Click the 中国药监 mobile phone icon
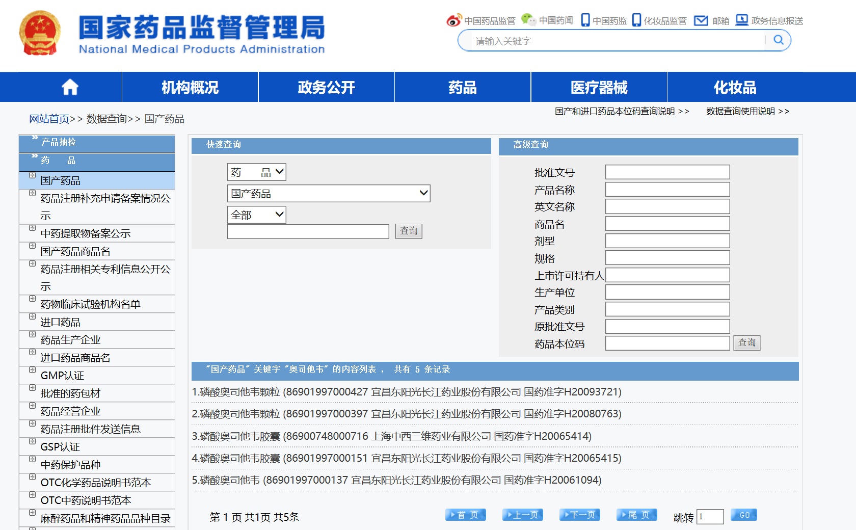 tap(585, 20)
